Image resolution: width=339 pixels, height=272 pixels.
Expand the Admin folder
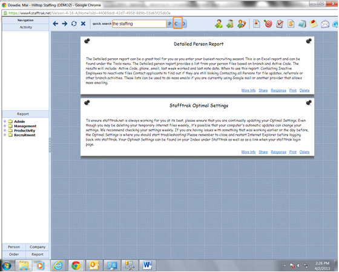click(5, 121)
